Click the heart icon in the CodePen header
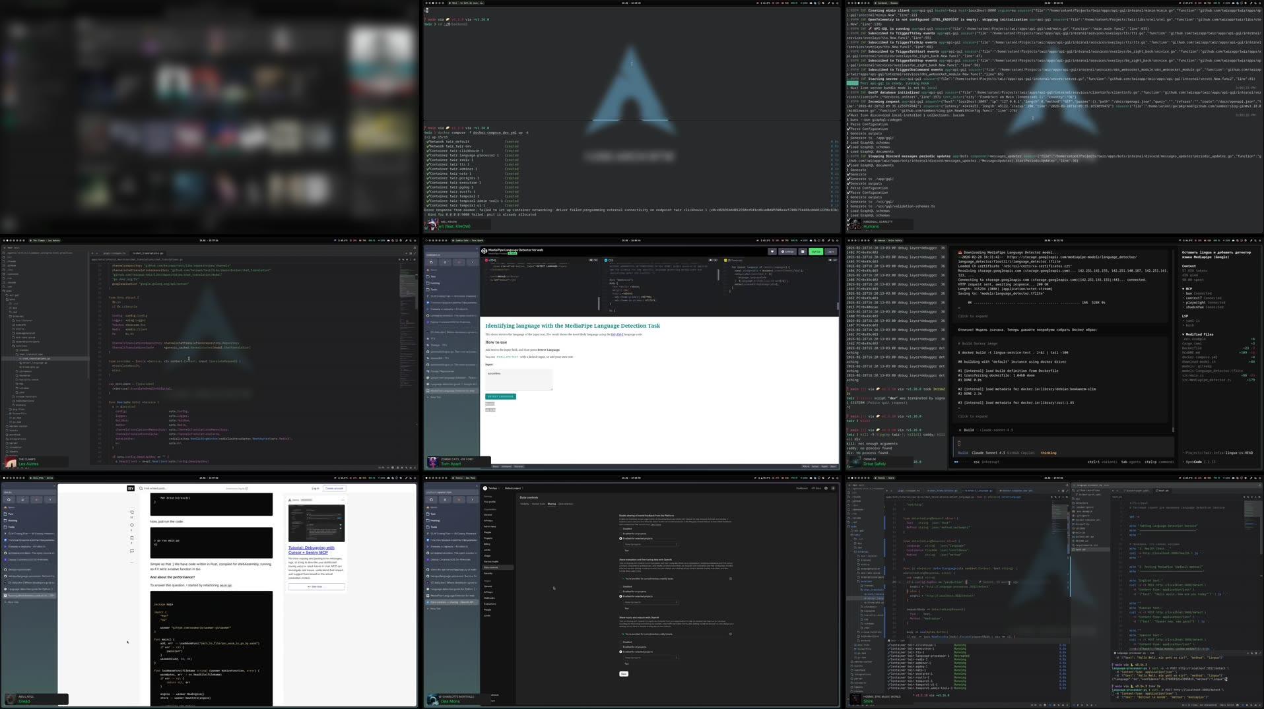Viewport: 1264px width, 709px height. coord(772,251)
